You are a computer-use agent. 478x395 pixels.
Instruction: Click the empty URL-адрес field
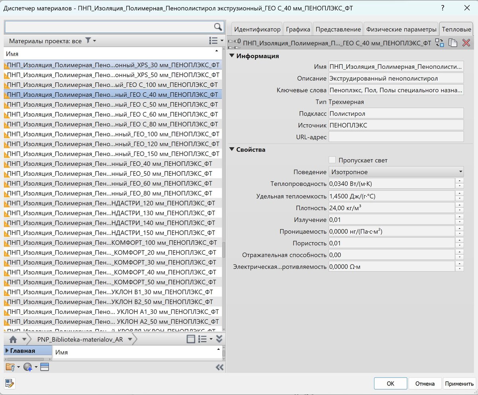(396, 137)
